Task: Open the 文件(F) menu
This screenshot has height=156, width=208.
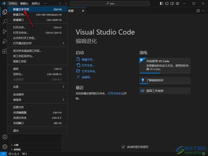Action: coord(13,3)
